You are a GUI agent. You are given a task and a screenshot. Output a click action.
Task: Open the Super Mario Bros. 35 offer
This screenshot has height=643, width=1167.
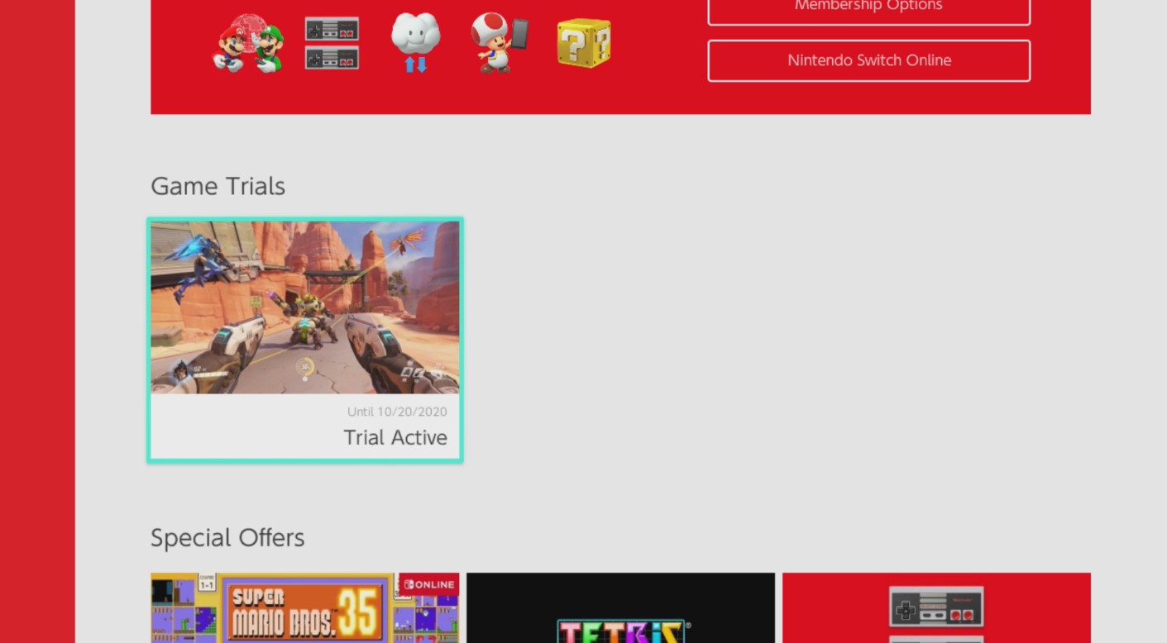(305, 607)
